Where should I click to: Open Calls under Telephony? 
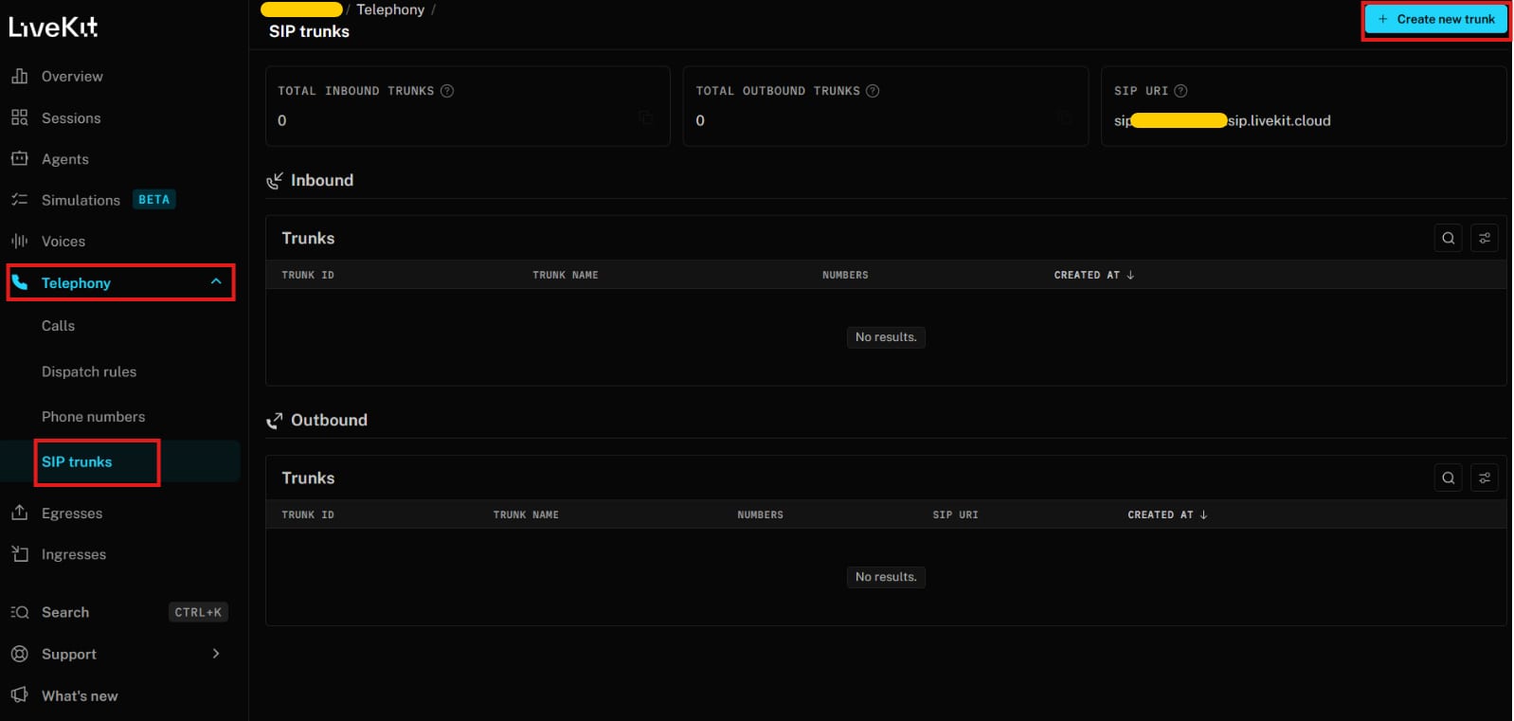pyautogui.click(x=58, y=326)
